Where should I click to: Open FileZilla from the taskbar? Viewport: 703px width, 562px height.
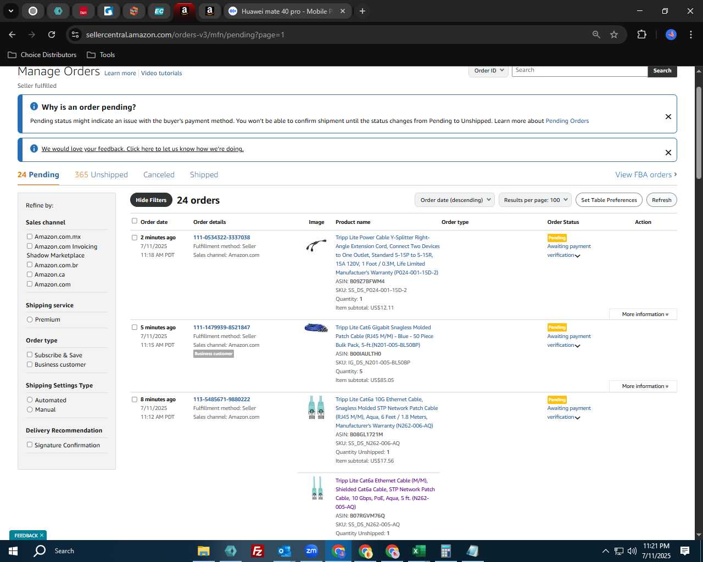click(x=257, y=551)
